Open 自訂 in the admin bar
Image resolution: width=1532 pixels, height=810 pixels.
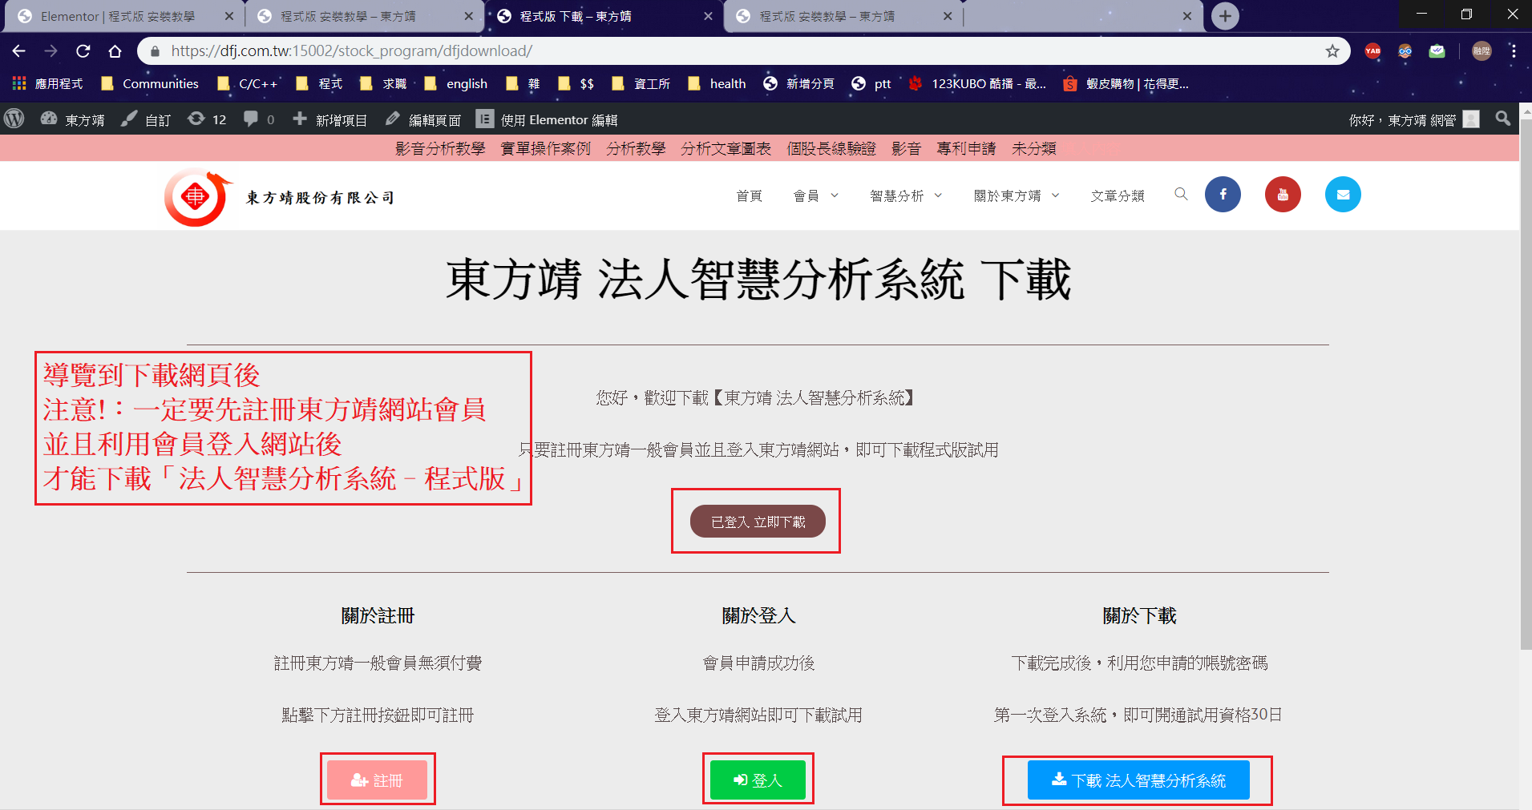(146, 119)
